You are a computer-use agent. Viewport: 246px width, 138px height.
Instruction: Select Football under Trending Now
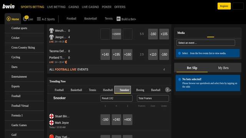tap(59, 90)
